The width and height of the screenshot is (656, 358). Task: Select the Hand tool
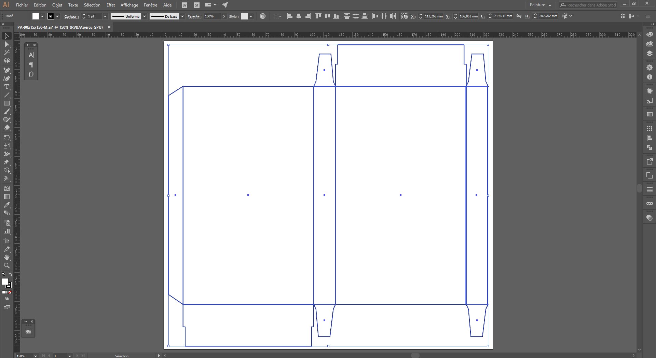tap(7, 257)
